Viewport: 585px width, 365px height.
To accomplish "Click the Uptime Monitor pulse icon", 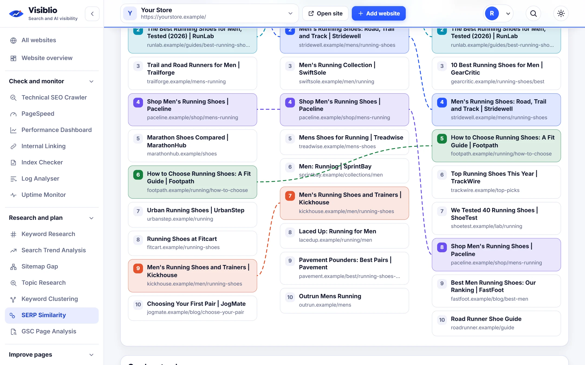I will point(13,195).
